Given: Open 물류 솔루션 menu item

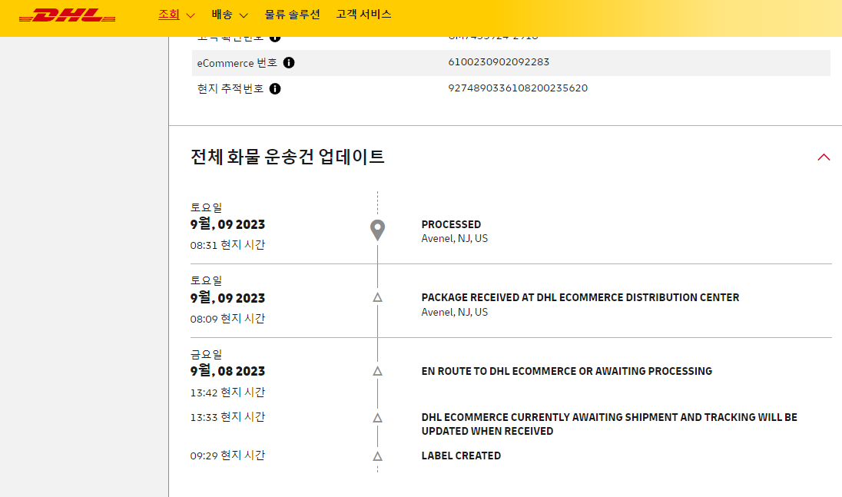Looking at the screenshot, I should 292,15.
